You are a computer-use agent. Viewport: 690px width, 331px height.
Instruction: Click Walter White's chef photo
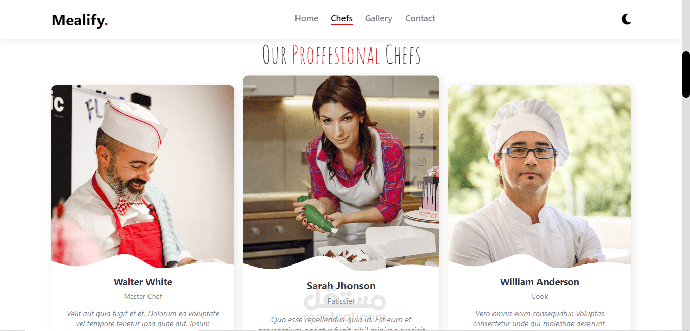point(142,176)
